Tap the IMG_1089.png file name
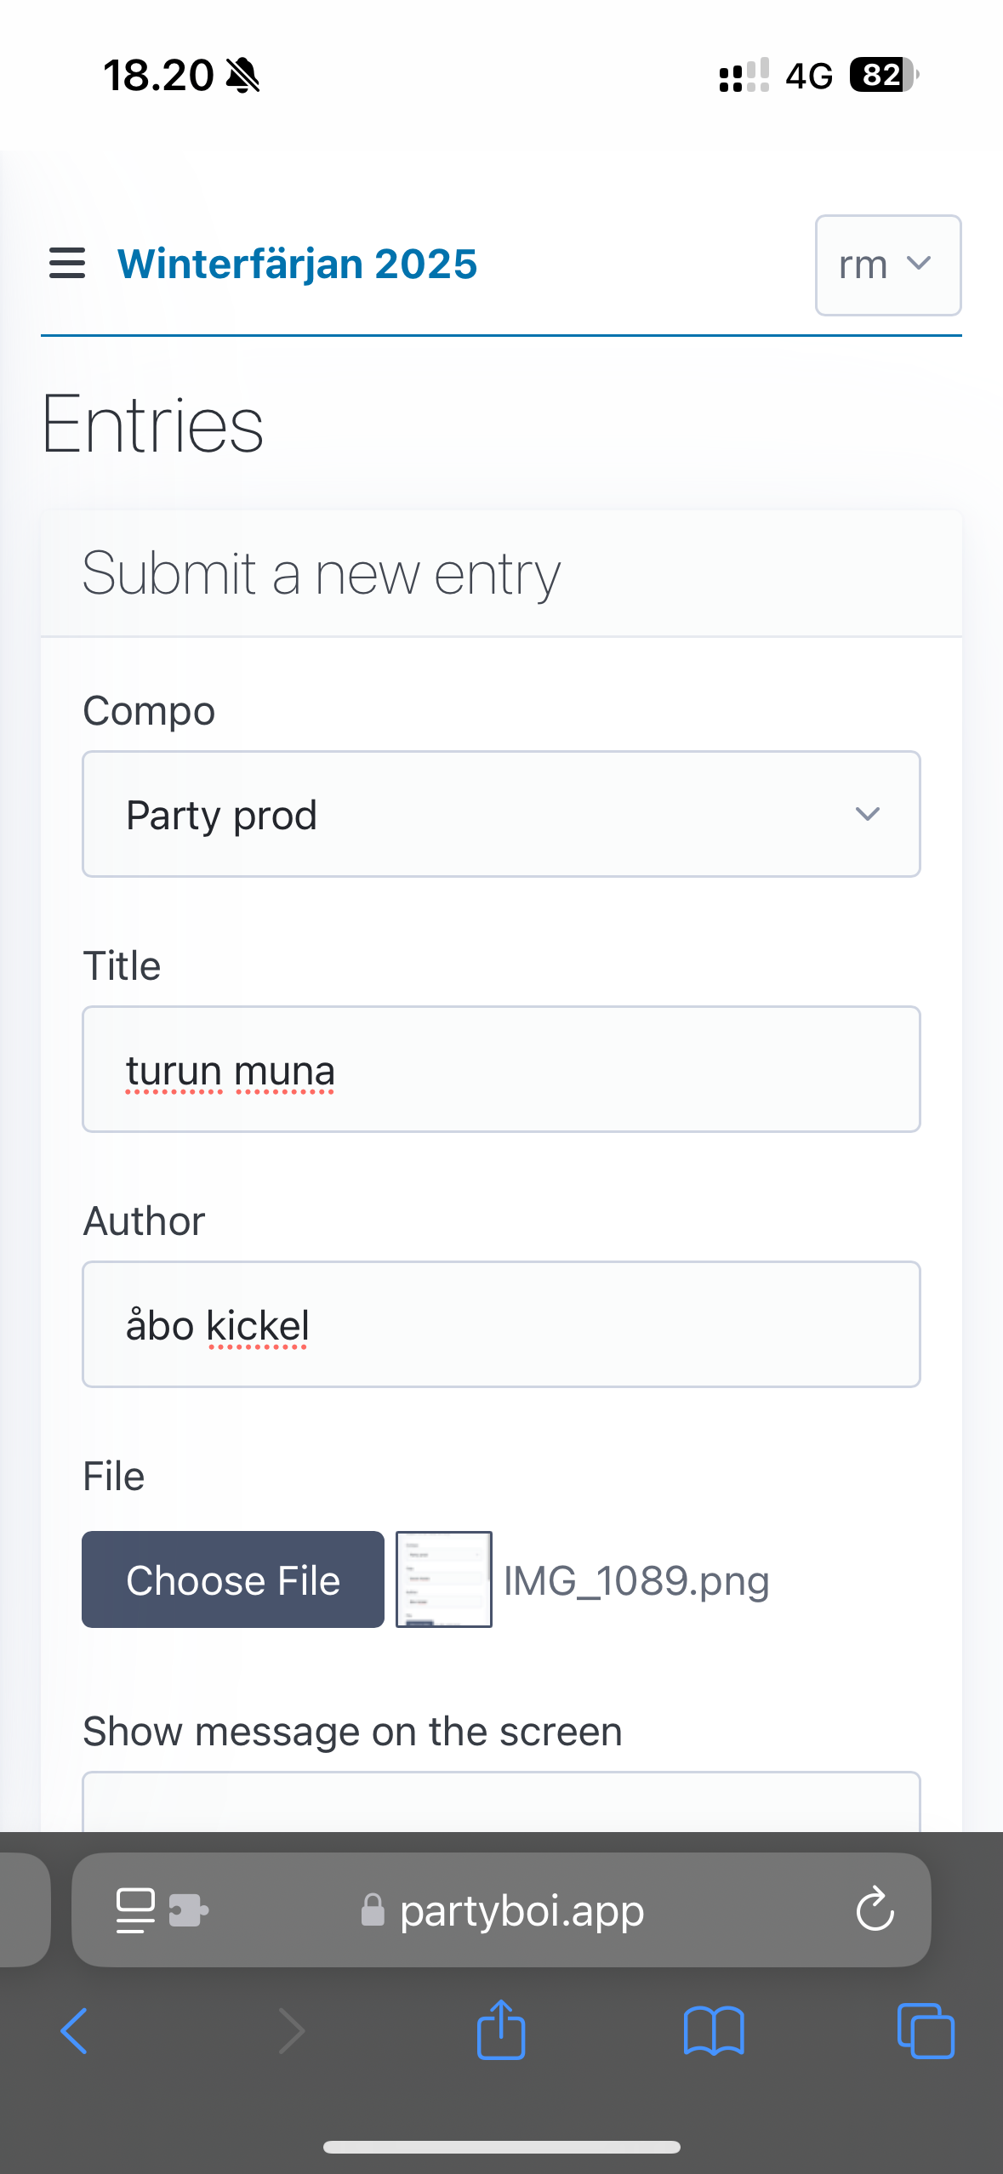Screen dimensions: 1003x2174 (636, 1581)
